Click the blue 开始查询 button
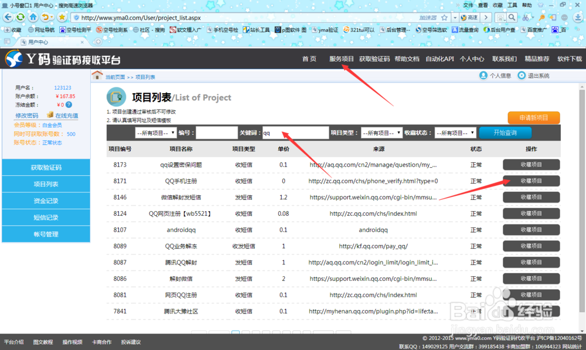The width and height of the screenshot is (586, 350). point(505,132)
